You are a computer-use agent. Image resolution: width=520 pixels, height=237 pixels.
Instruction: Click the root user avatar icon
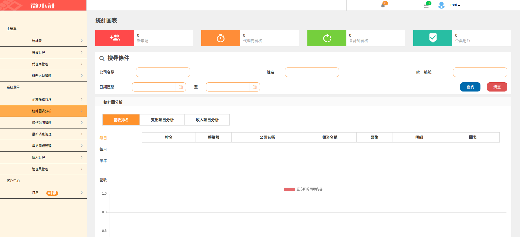pos(441,5)
